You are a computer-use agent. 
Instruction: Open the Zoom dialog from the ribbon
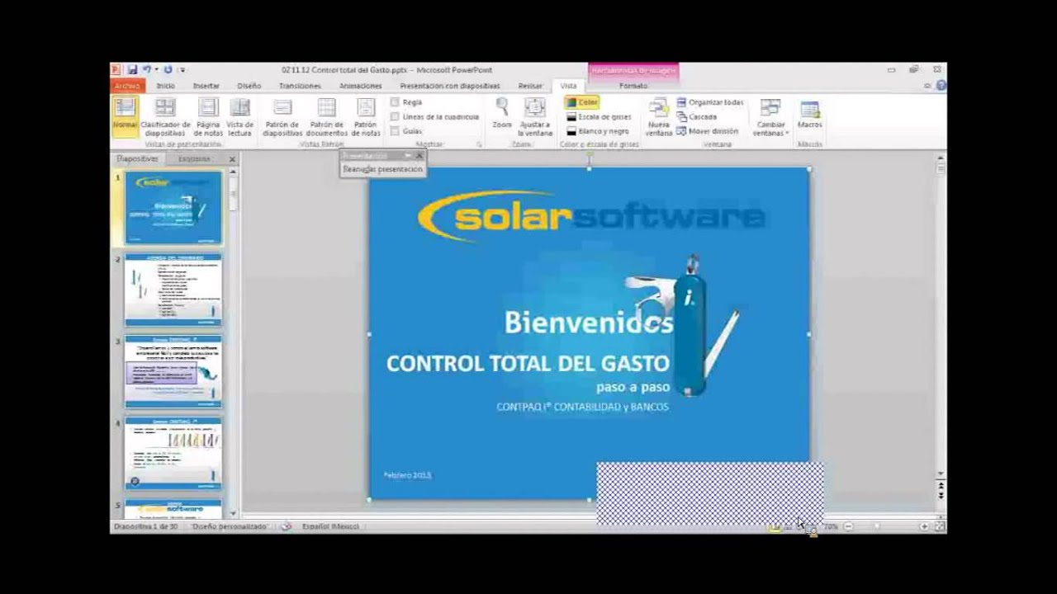click(x=502, y=114)
